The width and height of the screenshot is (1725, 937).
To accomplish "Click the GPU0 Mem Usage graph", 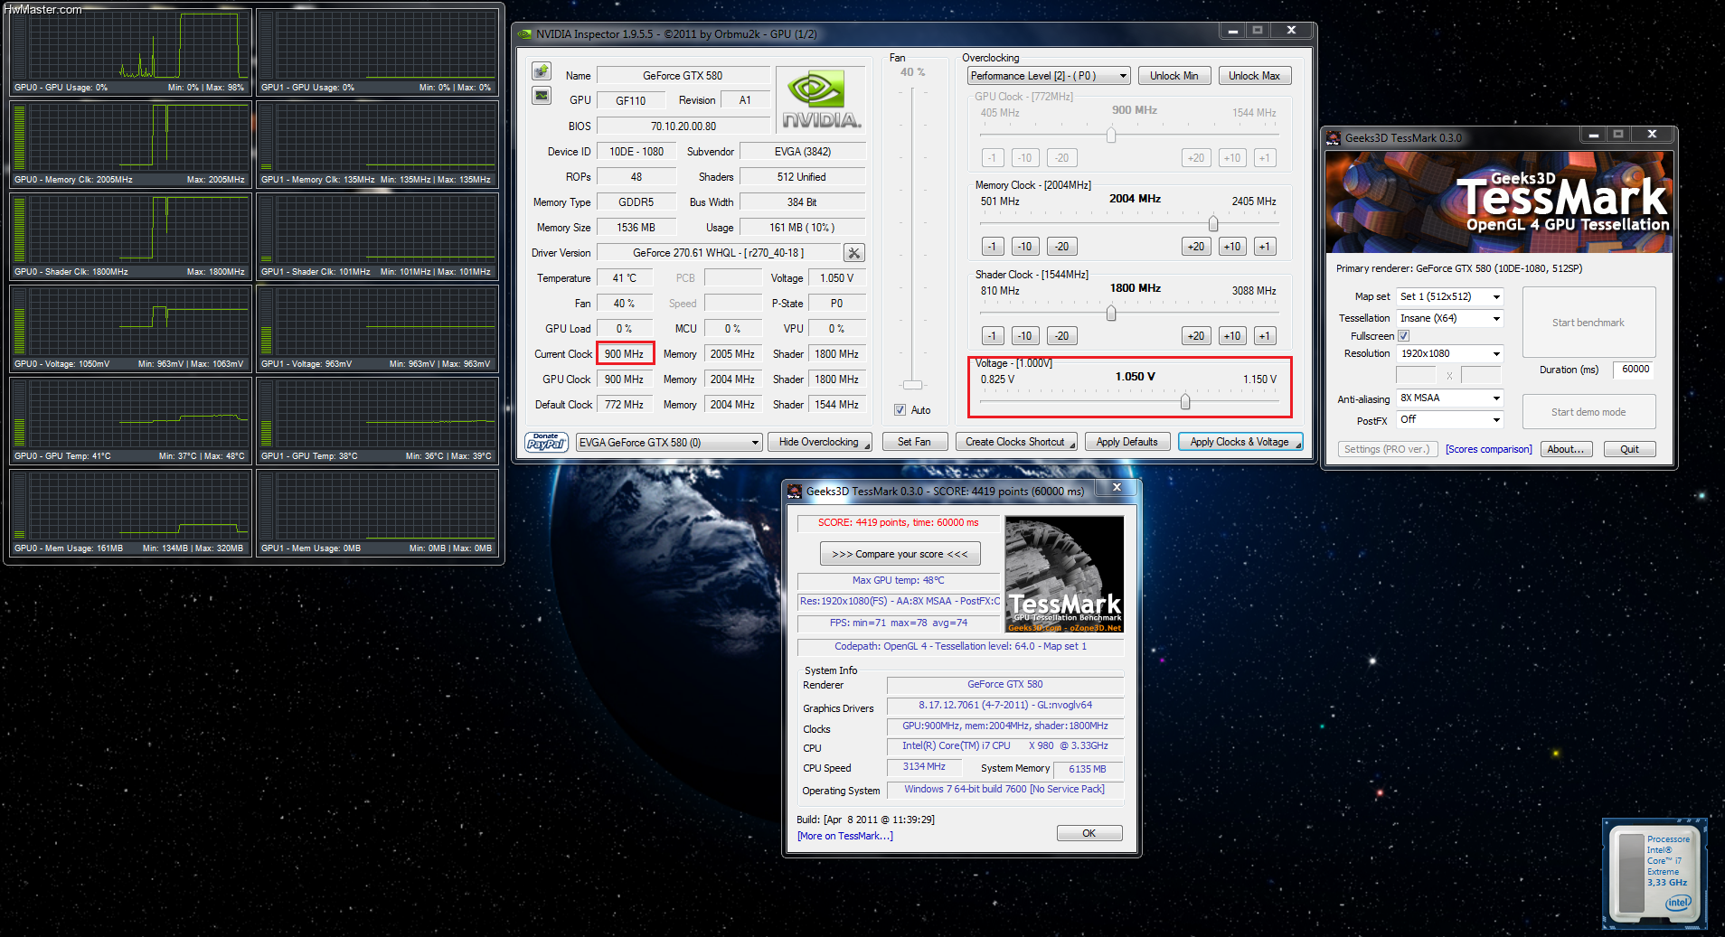I will pos(130,511).
